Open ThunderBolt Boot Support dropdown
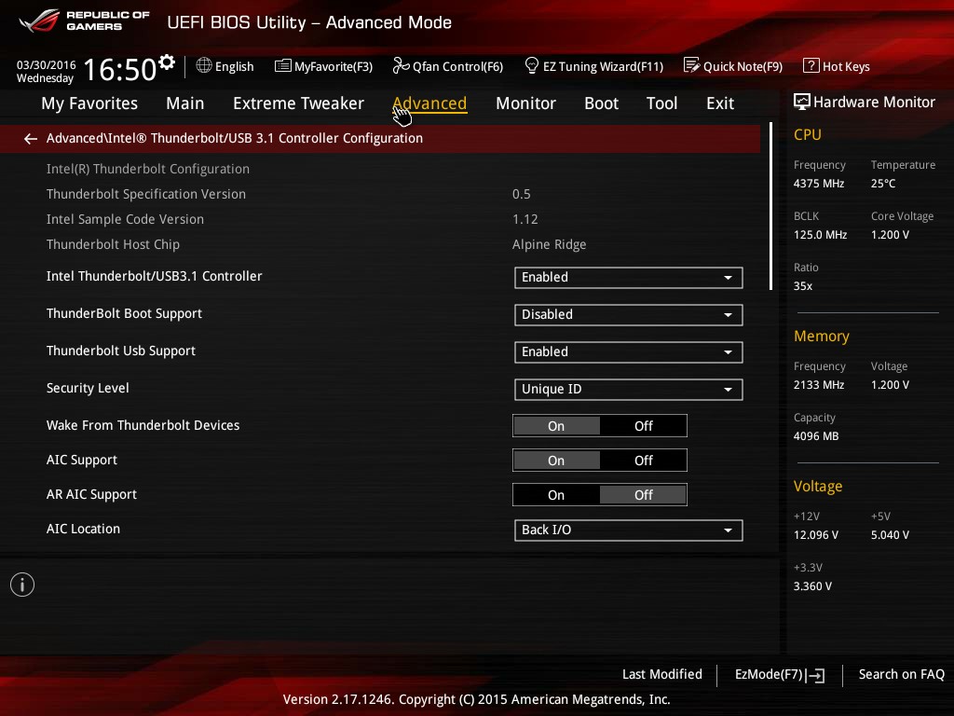This screenshot has width=954, height=716. click(629, 315)
